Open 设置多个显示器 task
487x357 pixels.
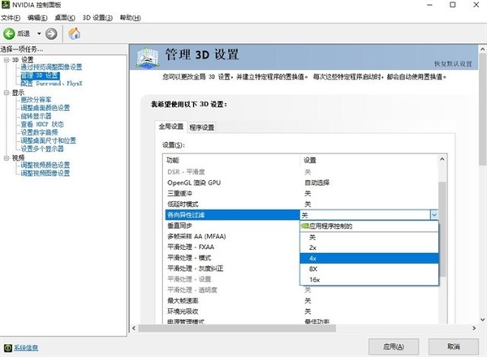click(42, 148)
